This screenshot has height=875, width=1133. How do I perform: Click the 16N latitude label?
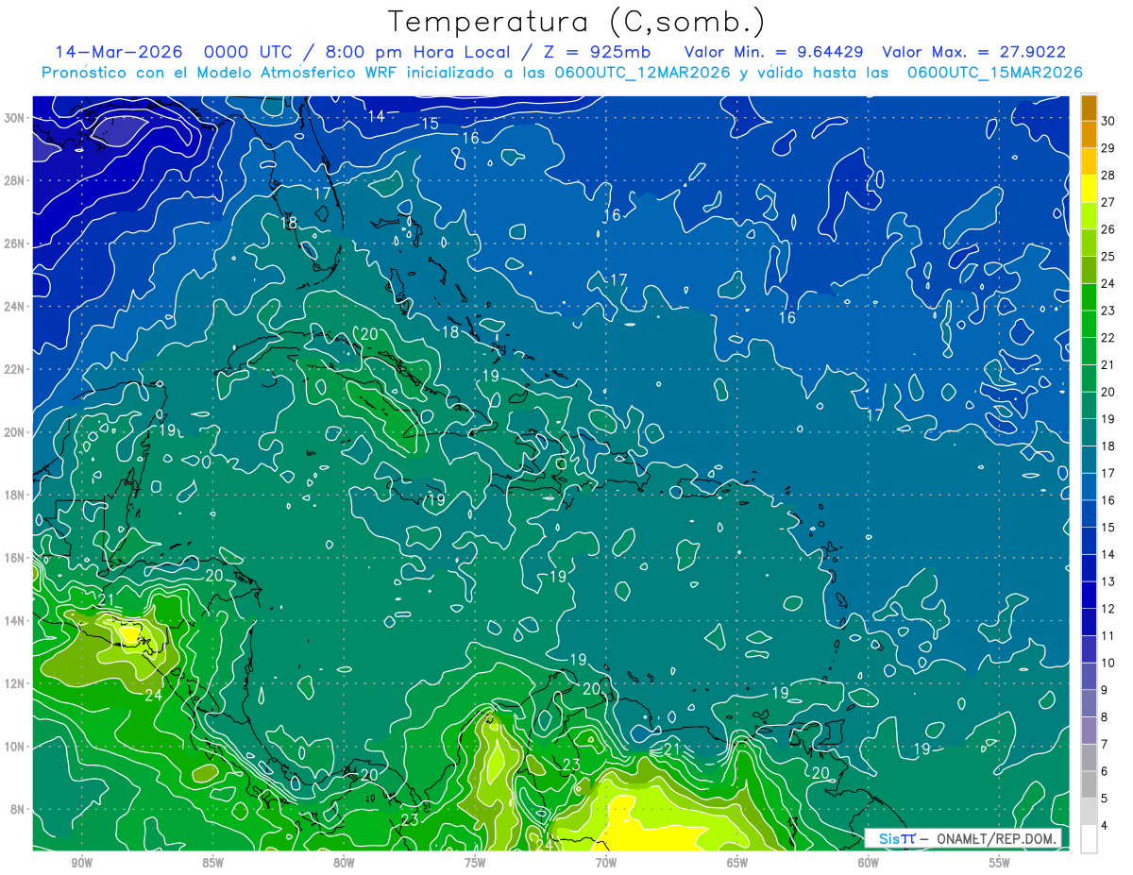pos(15,558)
